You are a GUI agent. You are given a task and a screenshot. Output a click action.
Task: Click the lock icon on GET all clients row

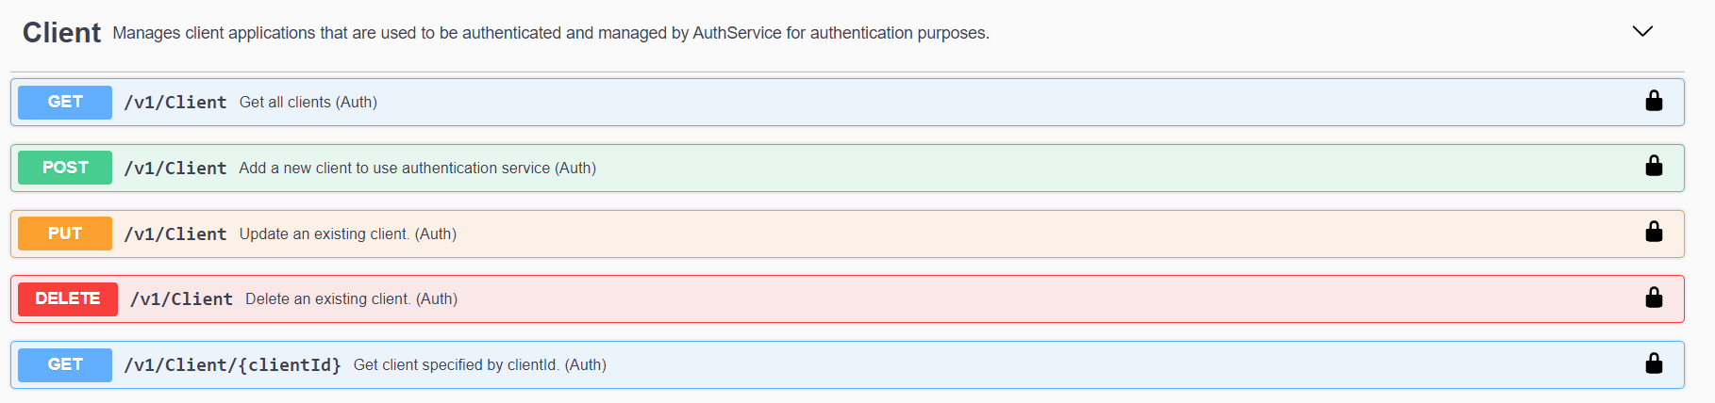point(1654,101)
